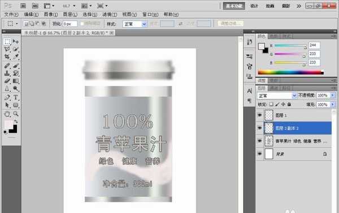Choose Add to selection mode in options bar
Viewport: 339px width, 213px height.
(32, 23)
